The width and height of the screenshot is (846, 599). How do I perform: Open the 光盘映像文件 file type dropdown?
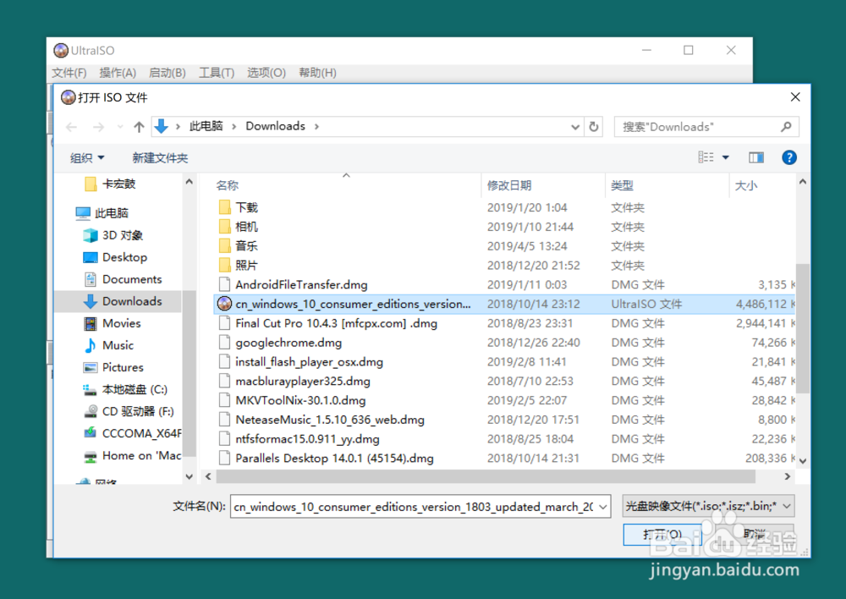tap(708, 506)
